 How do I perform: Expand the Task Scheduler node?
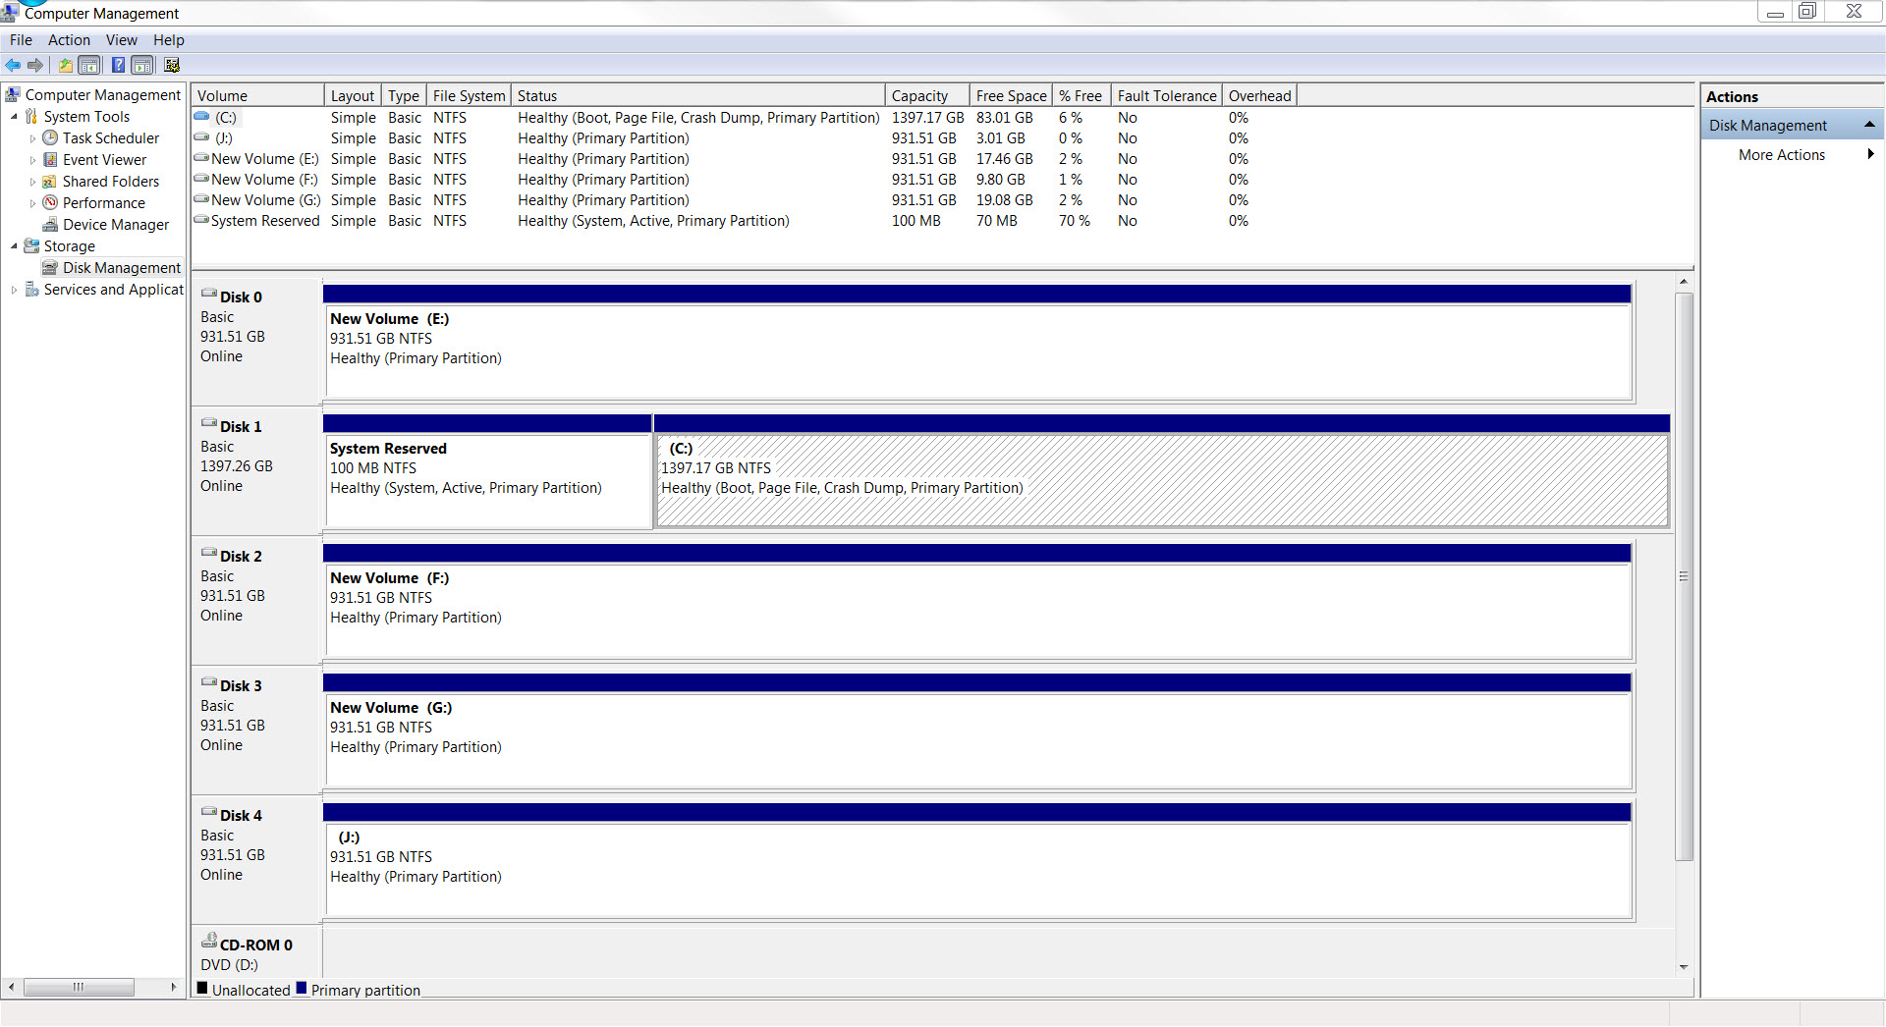pyautogui.click(x=32, y=138)
